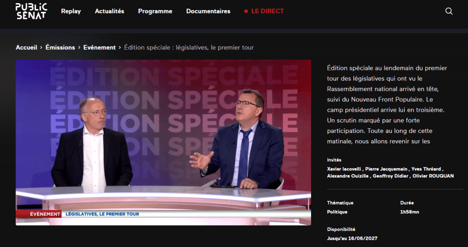Play the Édition spéciale video
Screen dimensions: 468x247
163,142
